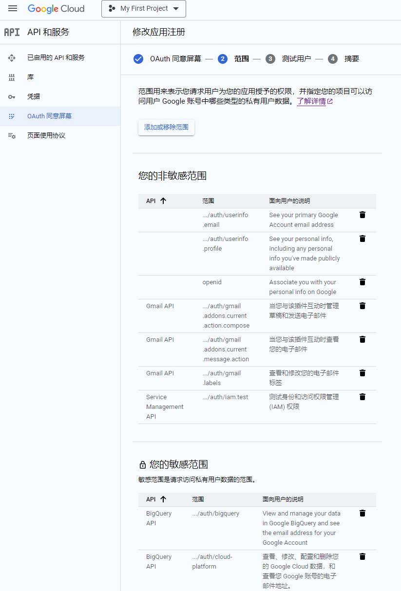The width and height of the screenshot is (401, 591).
Task: Go to 测试用户 step
Action: pyautogui.click(x=296, y=59)
